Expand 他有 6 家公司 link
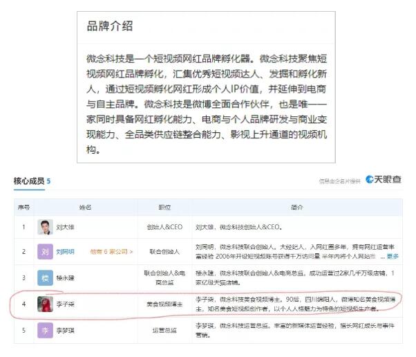Viewport: 416px width, 357px height. click(x=111, y=252)
